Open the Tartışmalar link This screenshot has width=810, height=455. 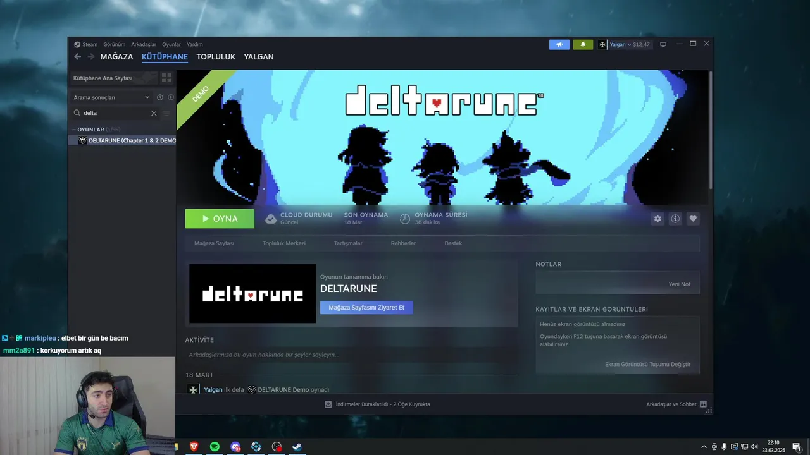click(348, 243)
